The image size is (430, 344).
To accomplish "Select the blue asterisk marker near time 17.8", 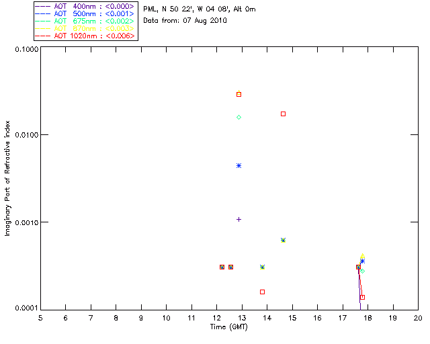I will 362,261.
